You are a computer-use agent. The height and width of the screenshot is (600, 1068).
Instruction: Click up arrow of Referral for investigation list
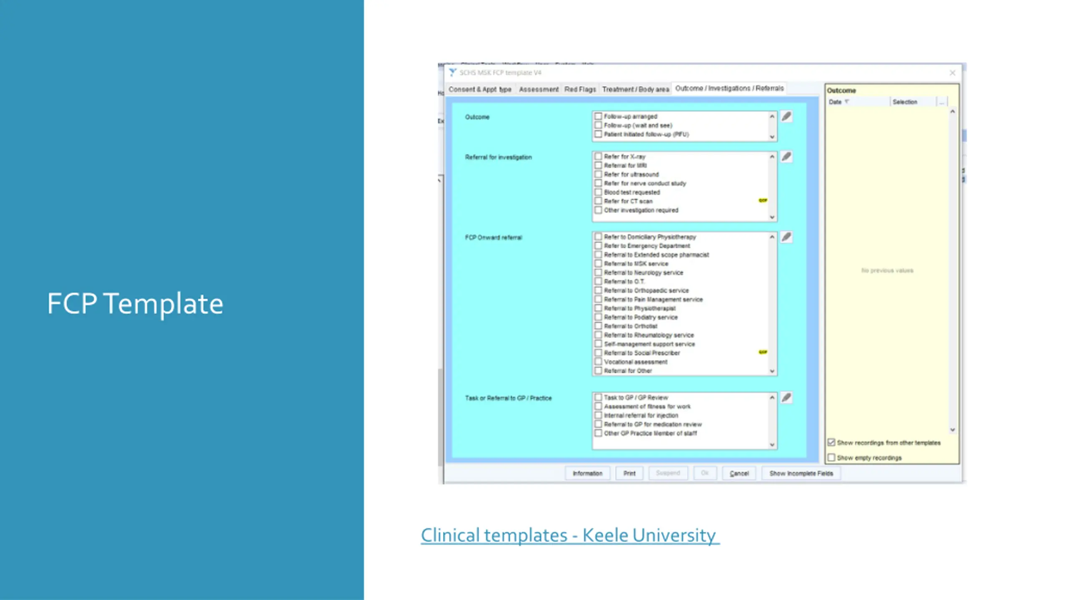pyautogui.click(x=772, y=157)
